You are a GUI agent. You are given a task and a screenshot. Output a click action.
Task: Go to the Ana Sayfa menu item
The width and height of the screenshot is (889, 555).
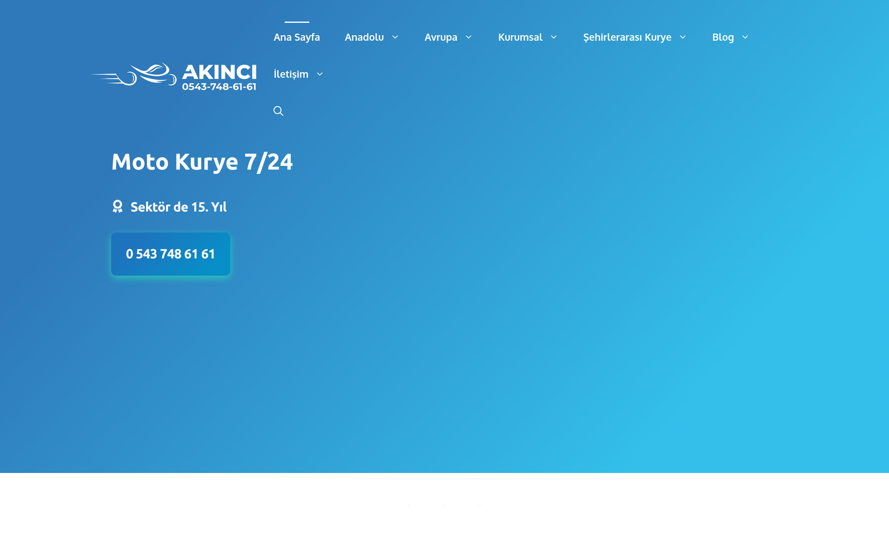coord(297,37)
